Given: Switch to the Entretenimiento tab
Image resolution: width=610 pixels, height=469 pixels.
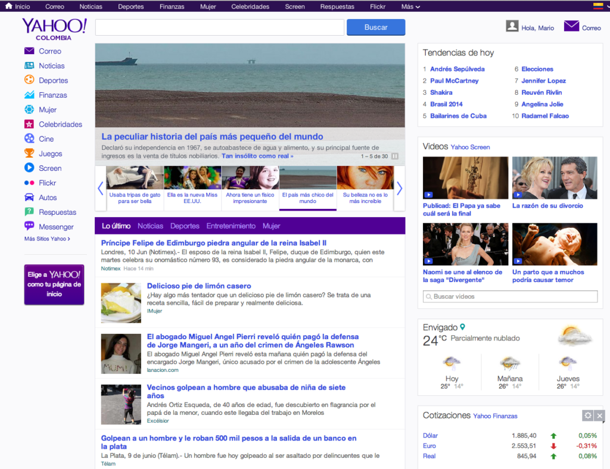Looking at the screenshot, I should (231, 226).
